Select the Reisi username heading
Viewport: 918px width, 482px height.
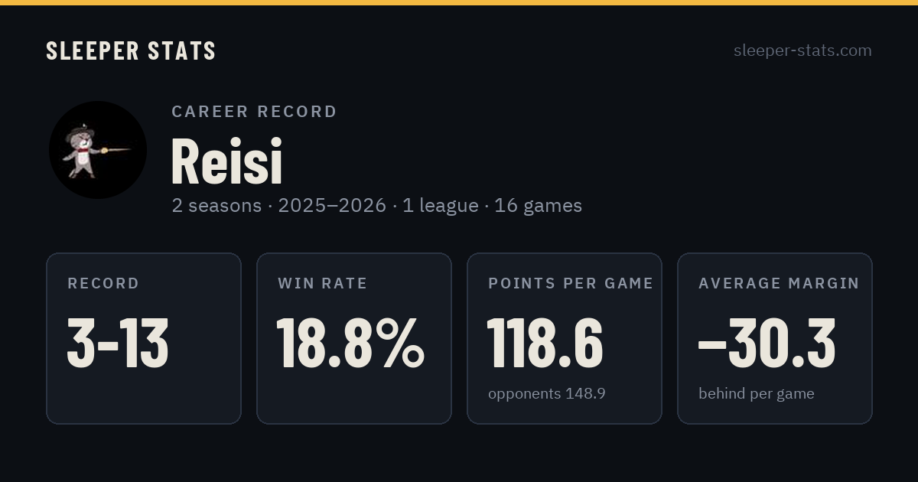pyautogui.click(x=227, y=161)
